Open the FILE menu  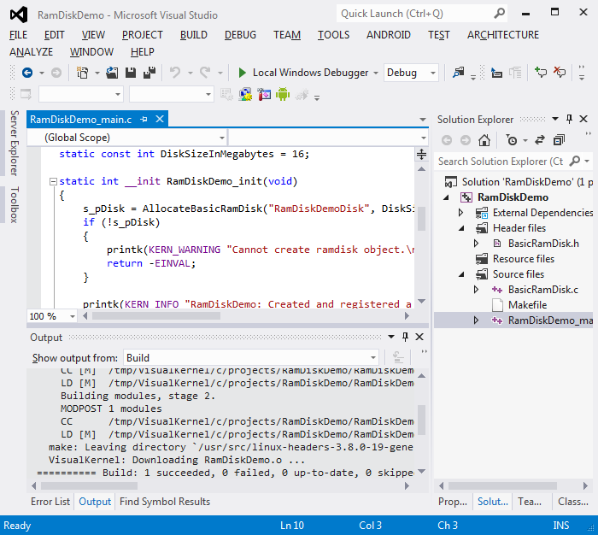click(18, 35)
